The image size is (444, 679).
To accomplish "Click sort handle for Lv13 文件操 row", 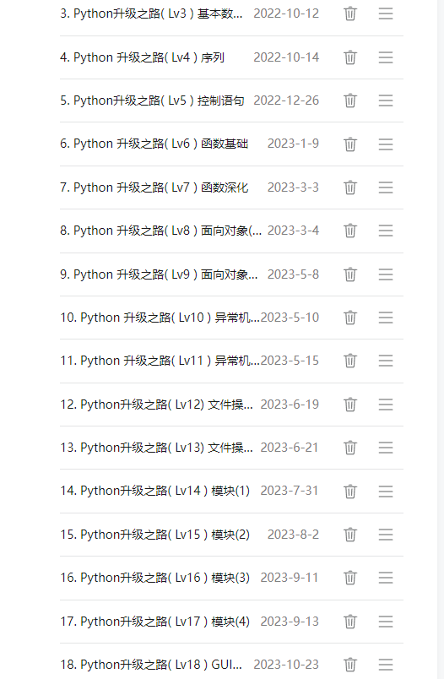I will click(386, 448).
